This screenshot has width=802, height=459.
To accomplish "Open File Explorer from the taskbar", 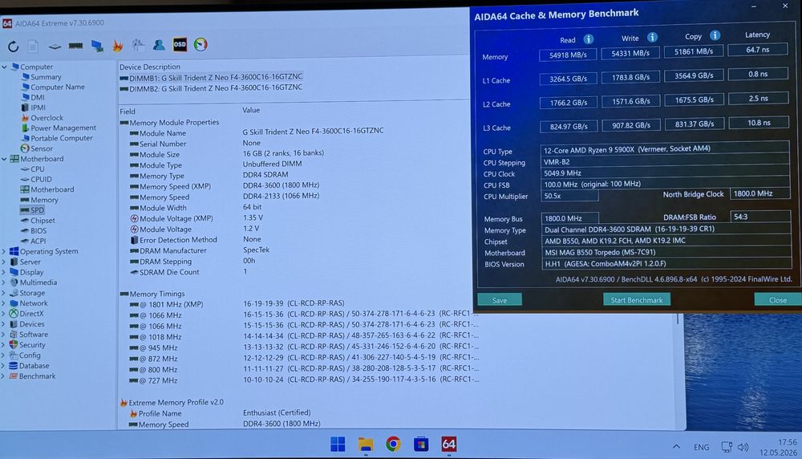I will (x=366, y=445).
